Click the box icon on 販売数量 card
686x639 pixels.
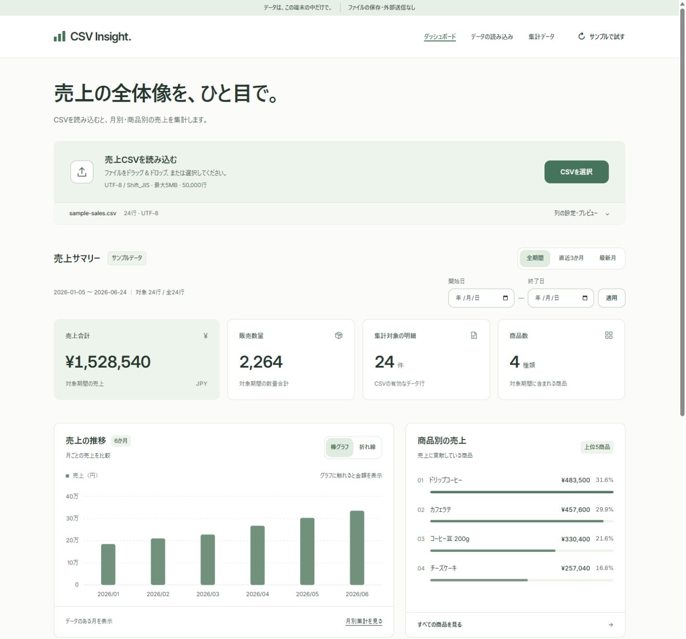pos(339,335)
